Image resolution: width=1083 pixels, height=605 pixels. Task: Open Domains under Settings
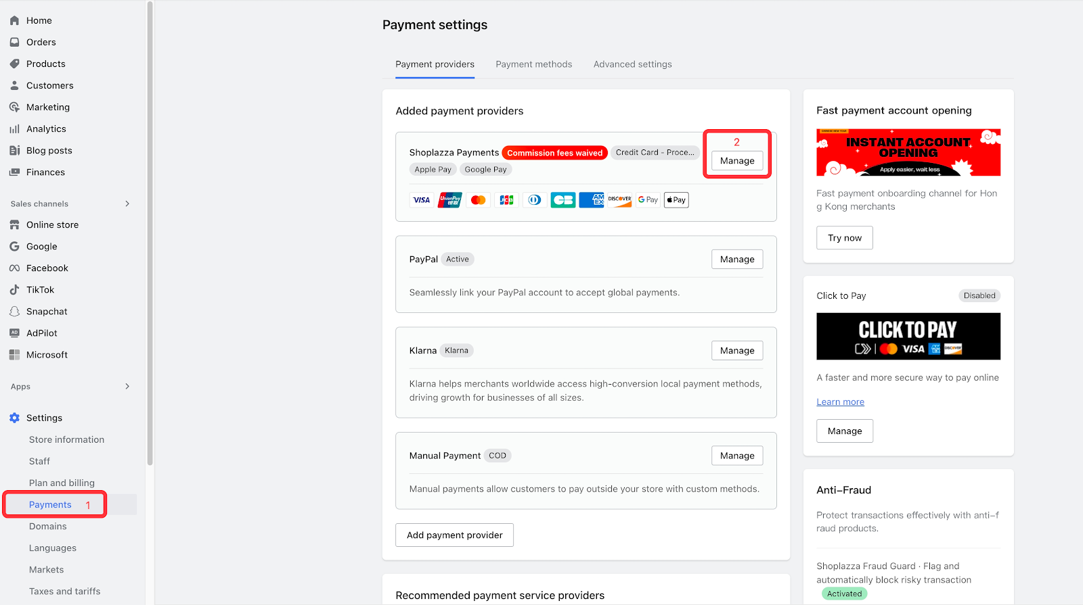click(x=48, y=527)
